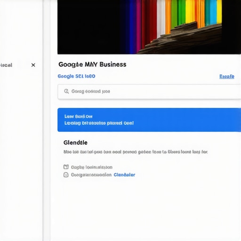Click the calendar icon beside the first info row
Viewport: 241px width, 241px height.
point(66,167)
